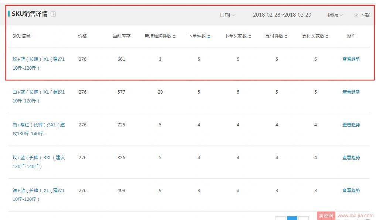Click stock value 409
This screenshot has width=376, height=220.
122,191
